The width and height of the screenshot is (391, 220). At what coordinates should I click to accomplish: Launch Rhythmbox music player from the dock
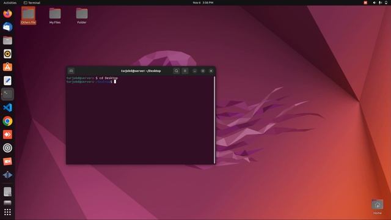coord(7,54)
